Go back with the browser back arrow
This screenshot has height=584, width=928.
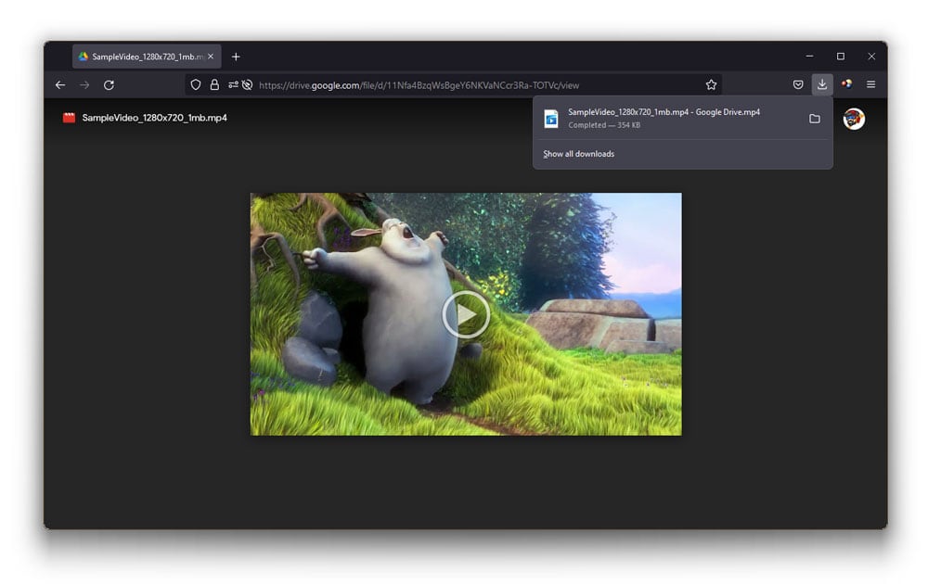[x=60, y=85]
